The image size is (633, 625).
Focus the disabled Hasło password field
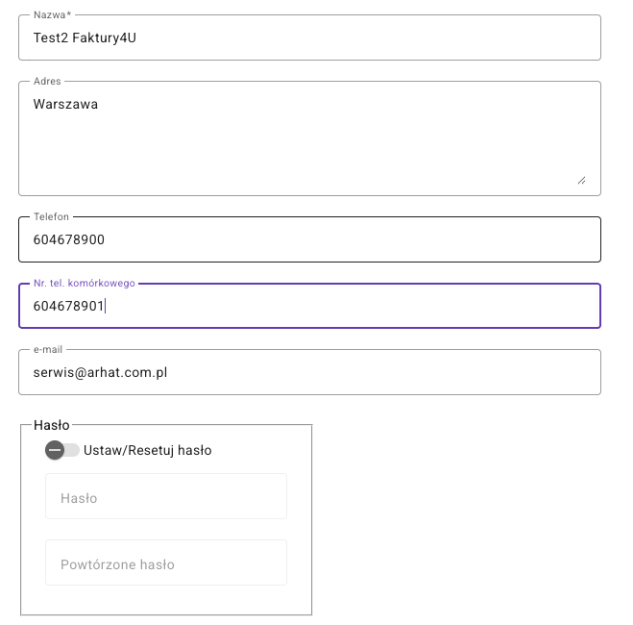pos(166,497)
